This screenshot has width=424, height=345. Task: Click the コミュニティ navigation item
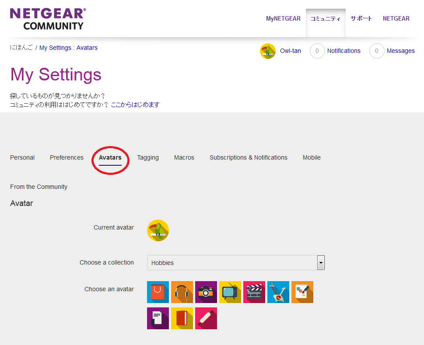[x=326, y=18]
